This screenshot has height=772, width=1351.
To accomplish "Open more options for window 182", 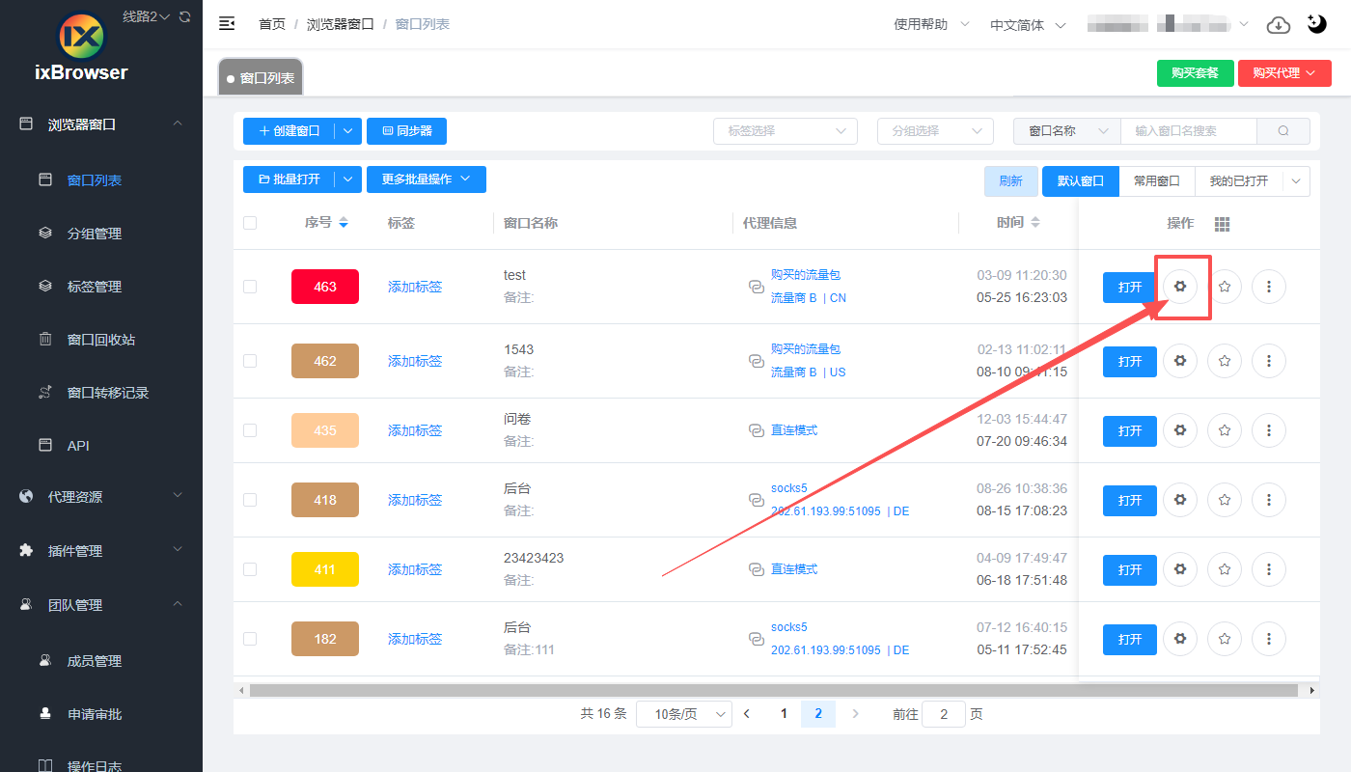I will point(1269,639).
